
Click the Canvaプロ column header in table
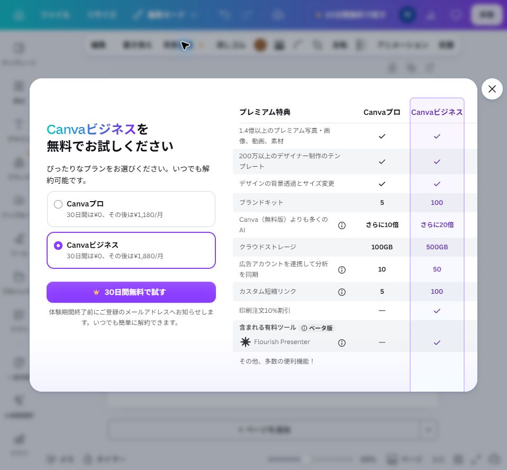(x=382, y=112)
